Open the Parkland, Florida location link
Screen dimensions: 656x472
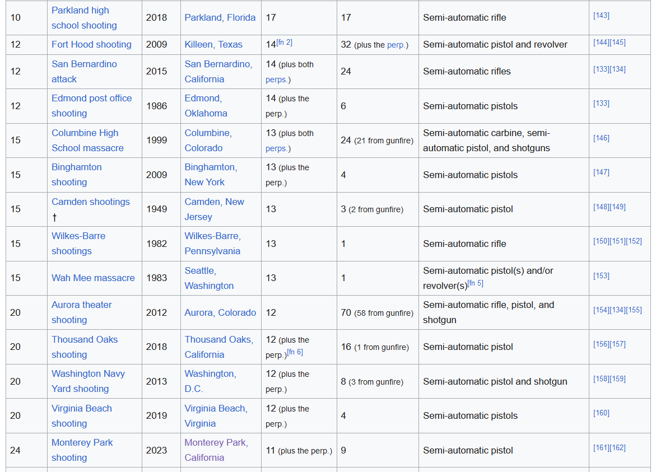220,17
